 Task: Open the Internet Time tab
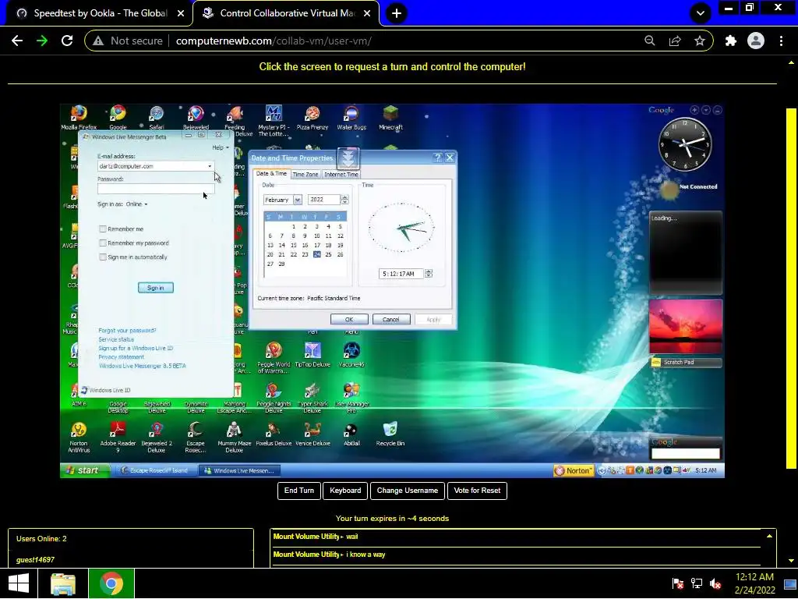tap(341, 174)
